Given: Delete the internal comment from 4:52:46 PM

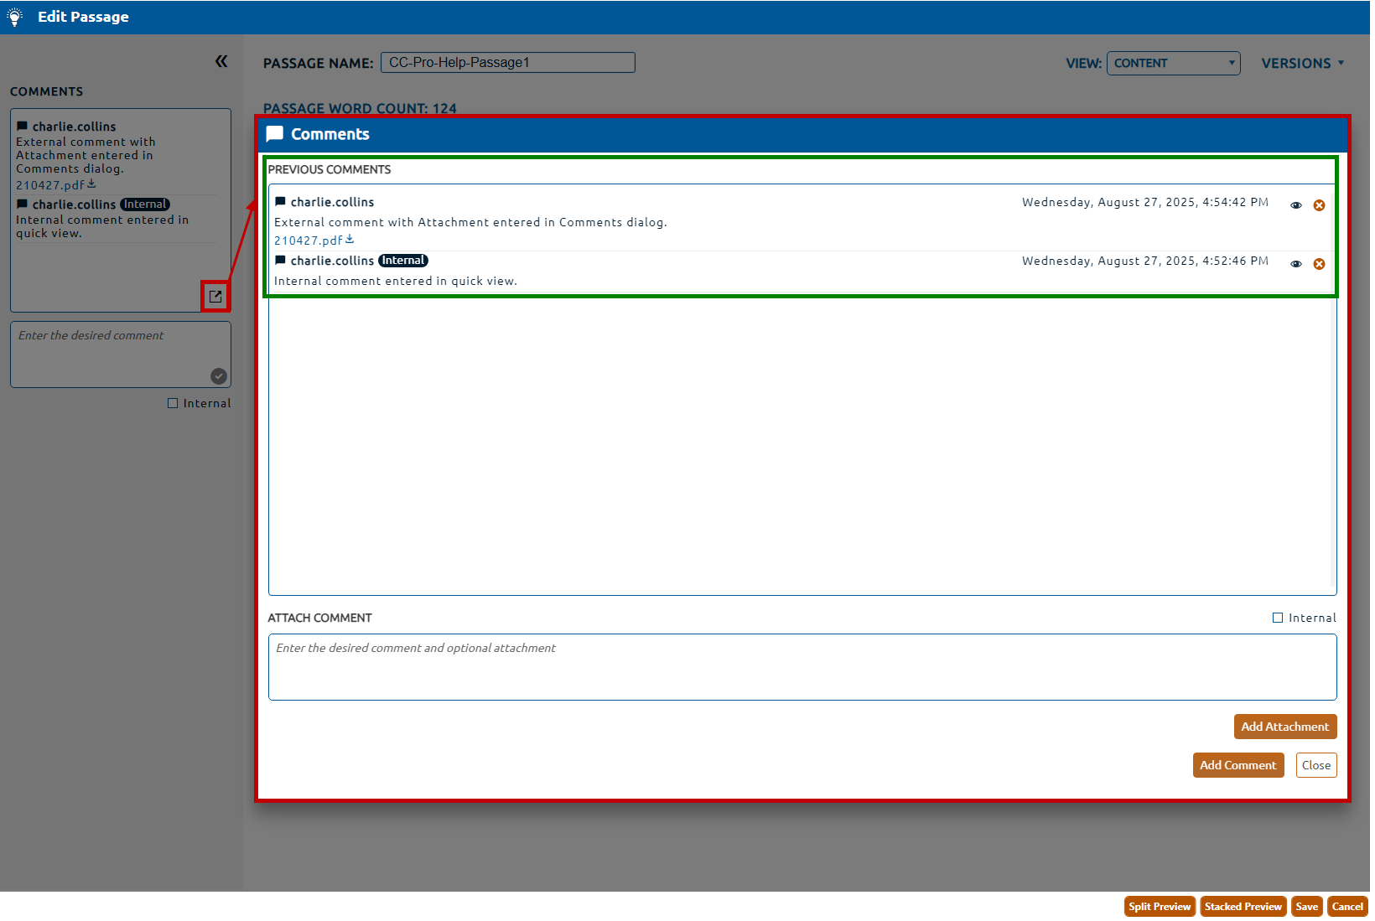Looking at the screenshot, I should click(x=1319, y=264).
